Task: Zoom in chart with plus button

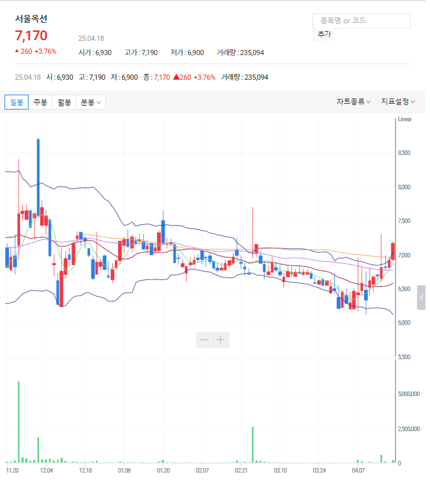Action: 221,340
